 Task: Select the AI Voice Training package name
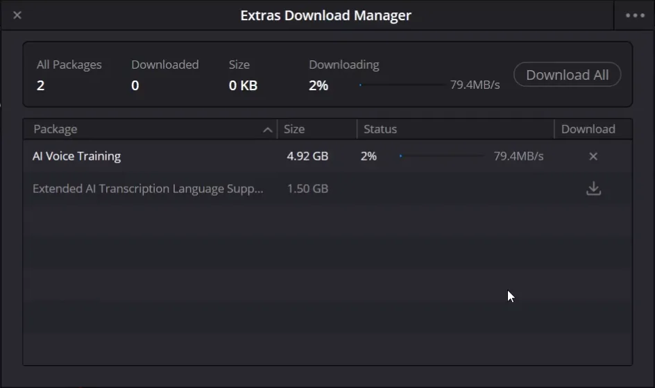click(x=76, y=156)
